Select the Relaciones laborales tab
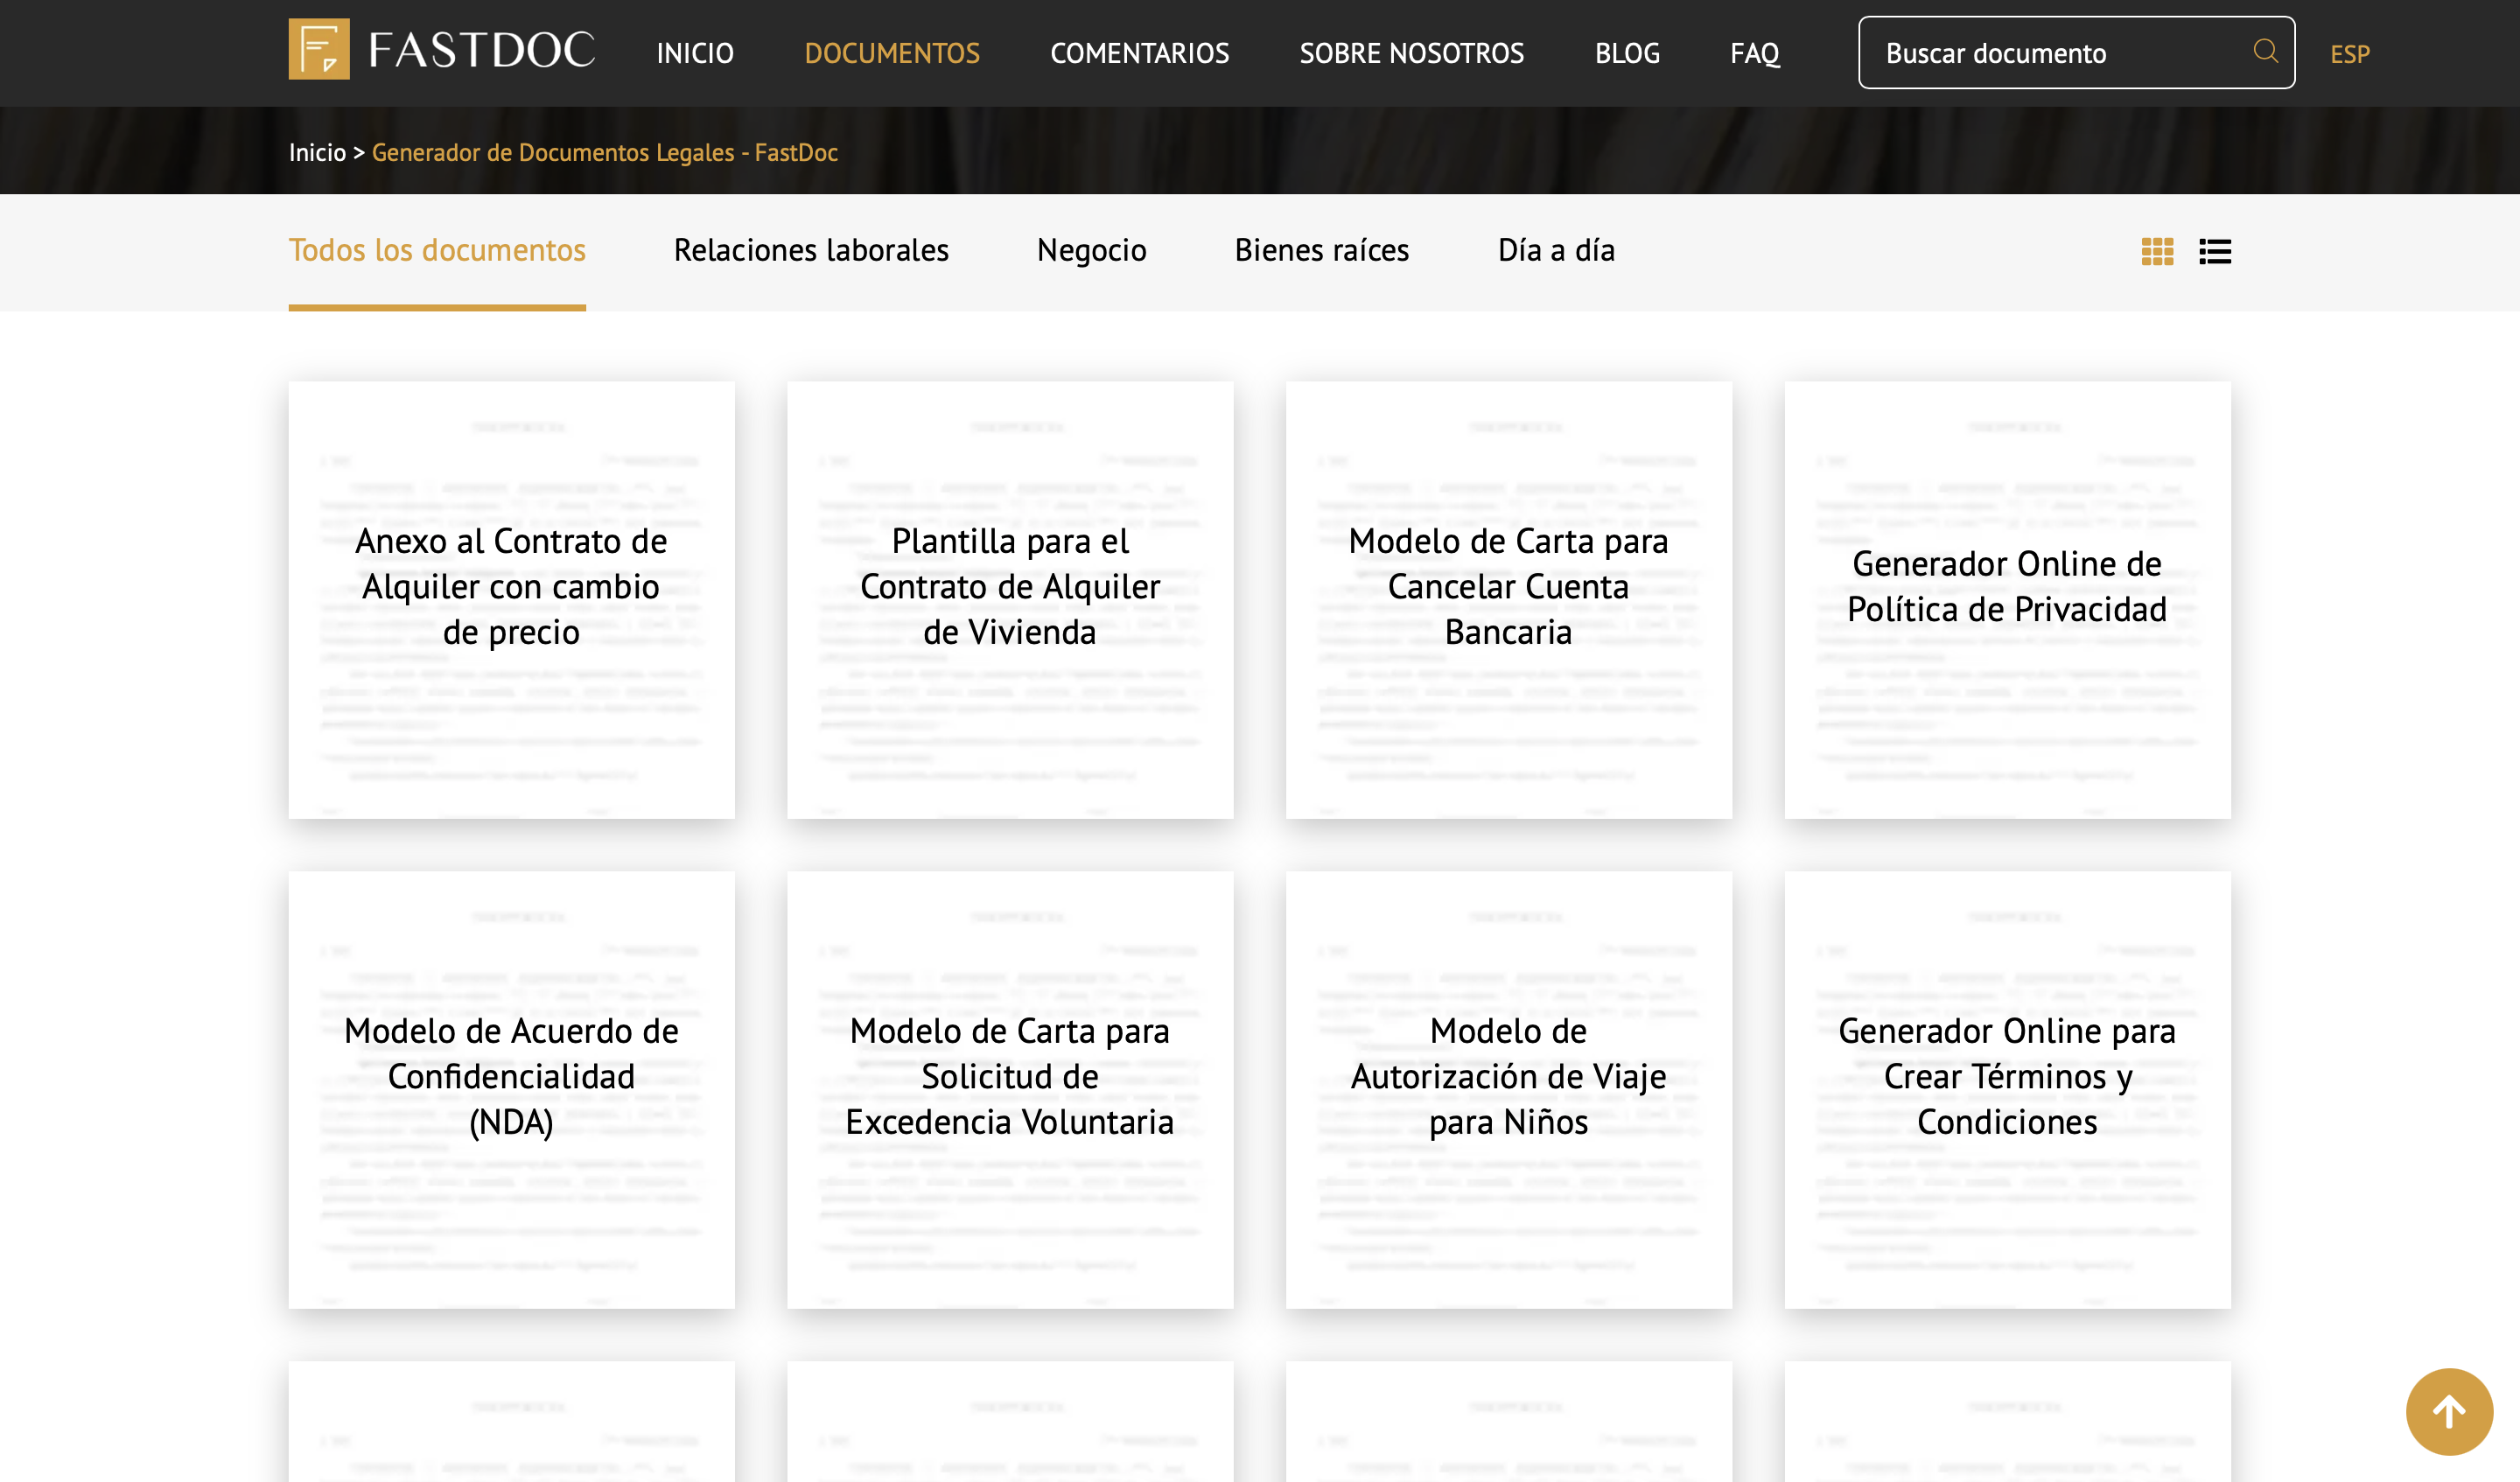 pyautogui.click(x=811, y=250)
